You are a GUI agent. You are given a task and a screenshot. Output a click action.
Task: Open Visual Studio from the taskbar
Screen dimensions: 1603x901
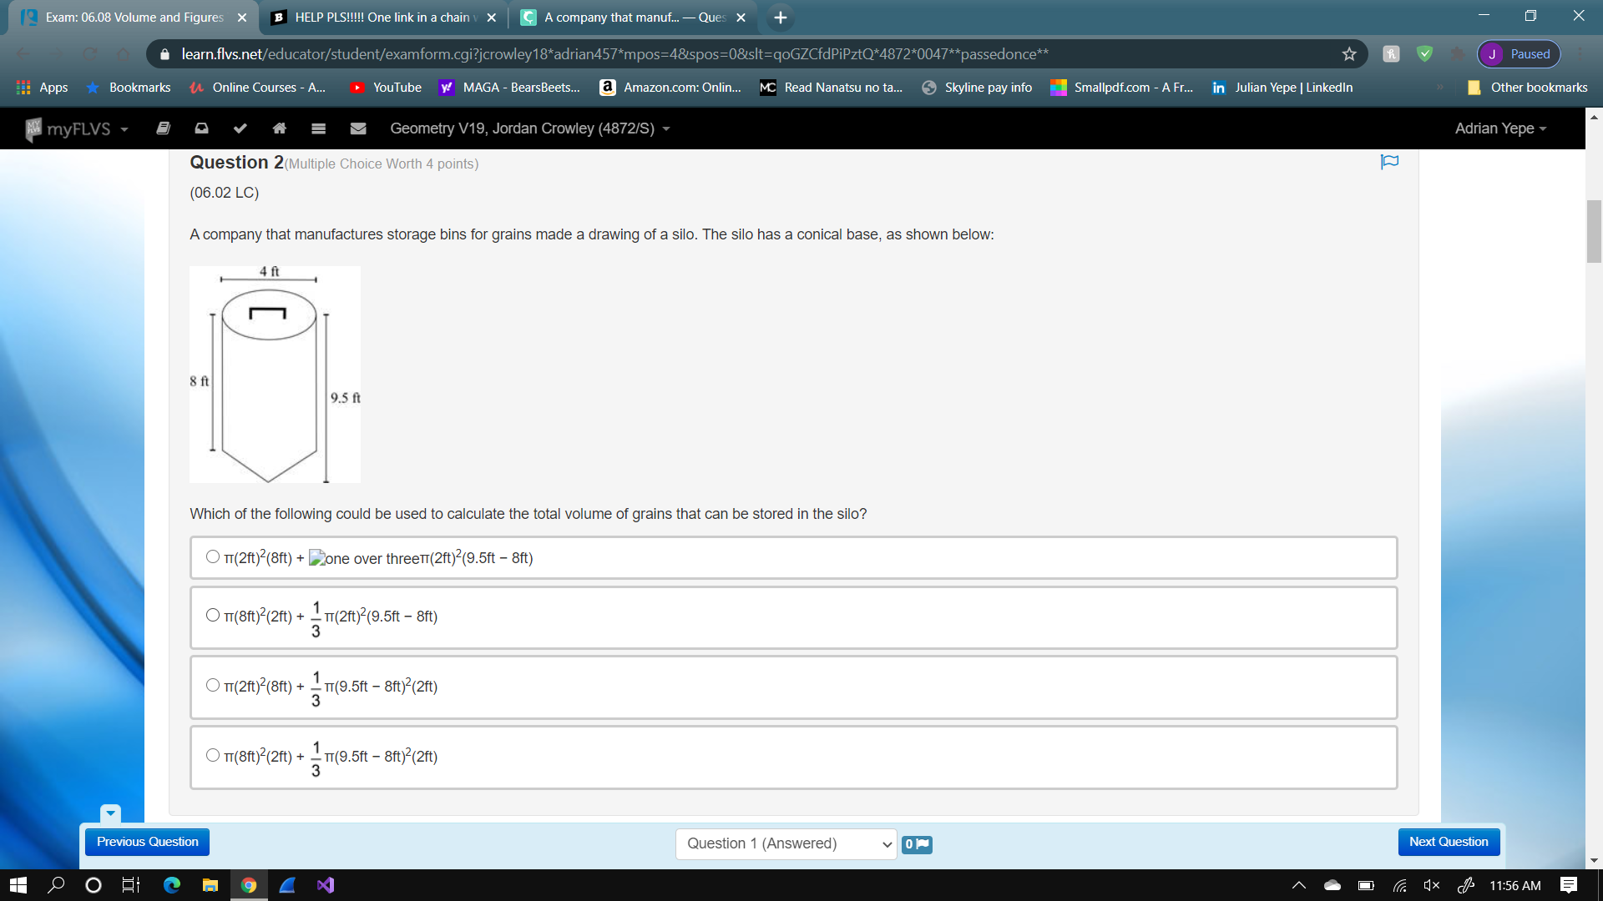click(326, 885)
